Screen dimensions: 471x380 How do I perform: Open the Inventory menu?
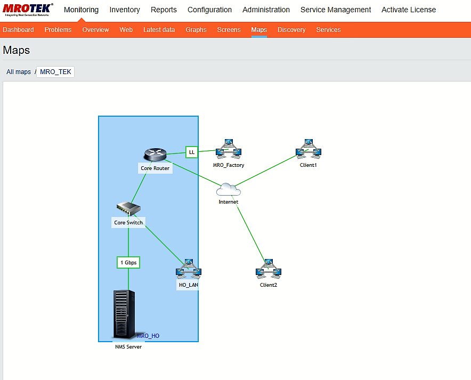pos(125,10)
